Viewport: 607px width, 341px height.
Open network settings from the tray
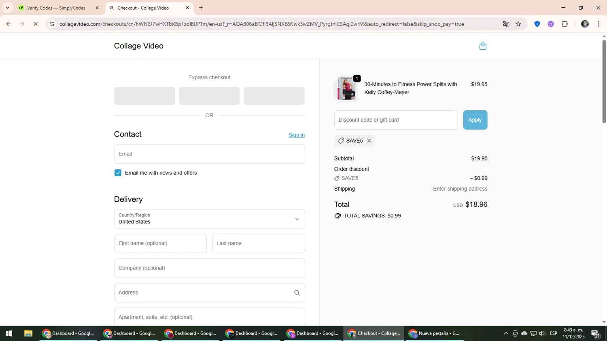[x=533, y=333]
